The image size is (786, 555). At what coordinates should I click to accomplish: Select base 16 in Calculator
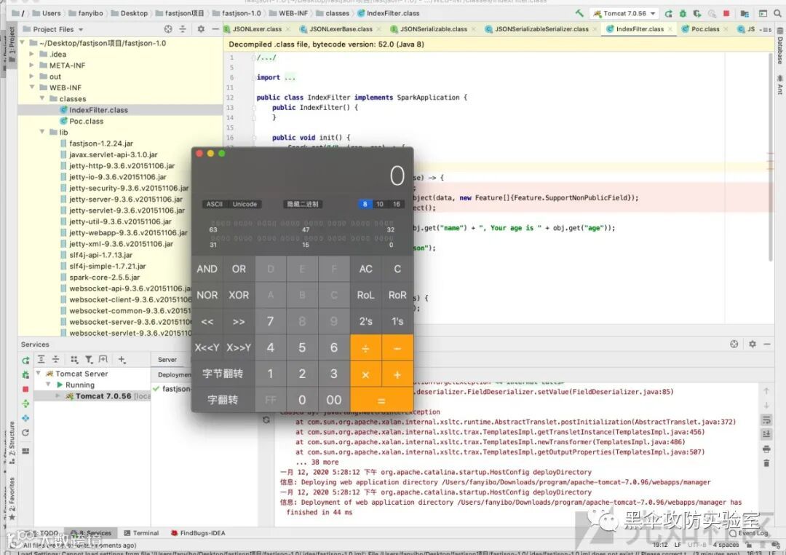point(397,204)
